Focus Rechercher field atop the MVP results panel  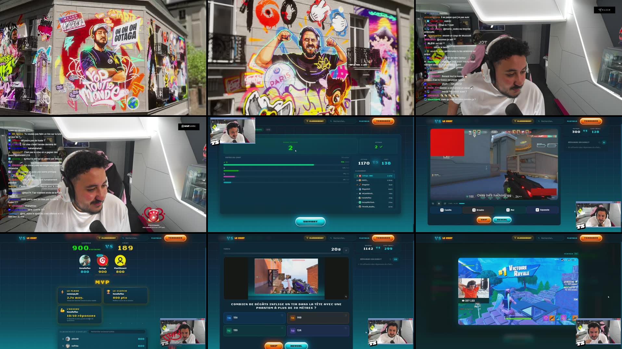click(134, 238)
